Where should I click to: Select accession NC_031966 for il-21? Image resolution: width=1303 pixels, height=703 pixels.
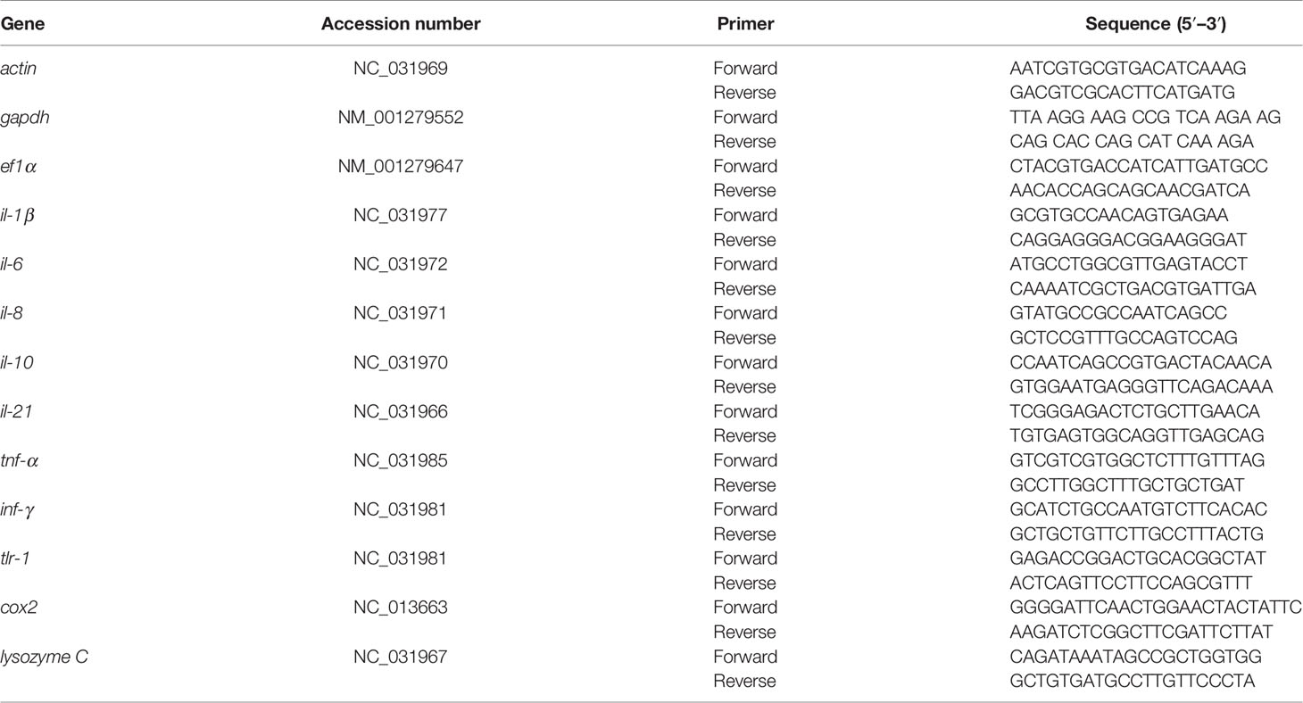tap(401, 411)
